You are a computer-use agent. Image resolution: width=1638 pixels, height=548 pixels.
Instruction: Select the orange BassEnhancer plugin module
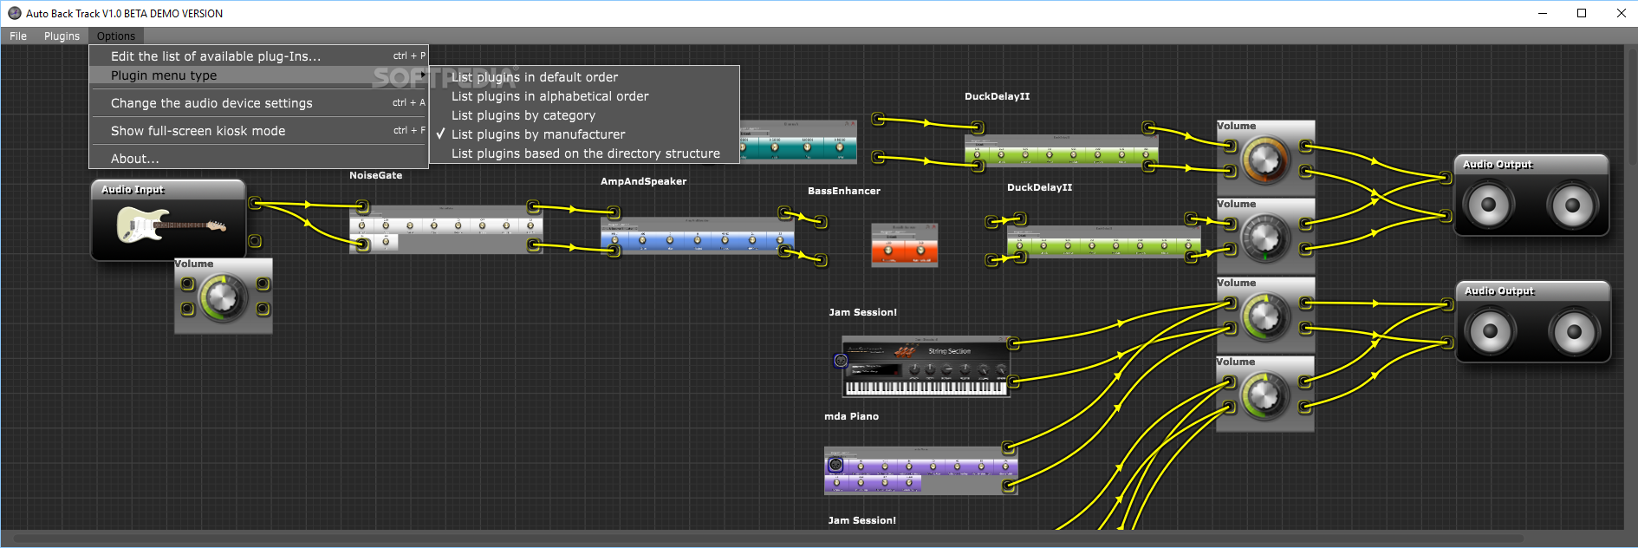[x=904, y=245]
